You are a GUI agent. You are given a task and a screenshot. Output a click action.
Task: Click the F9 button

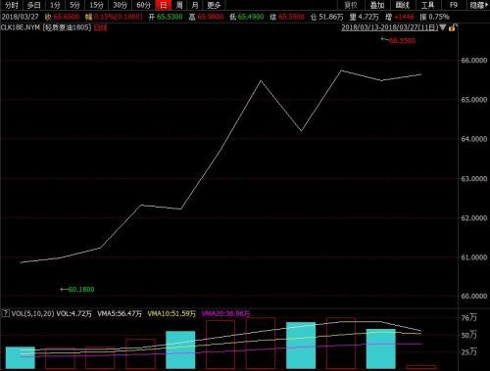(454, 5)
